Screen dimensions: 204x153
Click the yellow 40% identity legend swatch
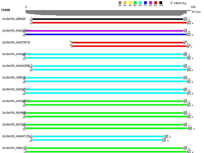130,3
